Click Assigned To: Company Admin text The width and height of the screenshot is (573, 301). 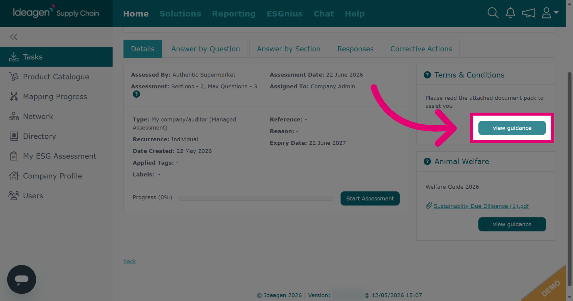click(312, 86)
